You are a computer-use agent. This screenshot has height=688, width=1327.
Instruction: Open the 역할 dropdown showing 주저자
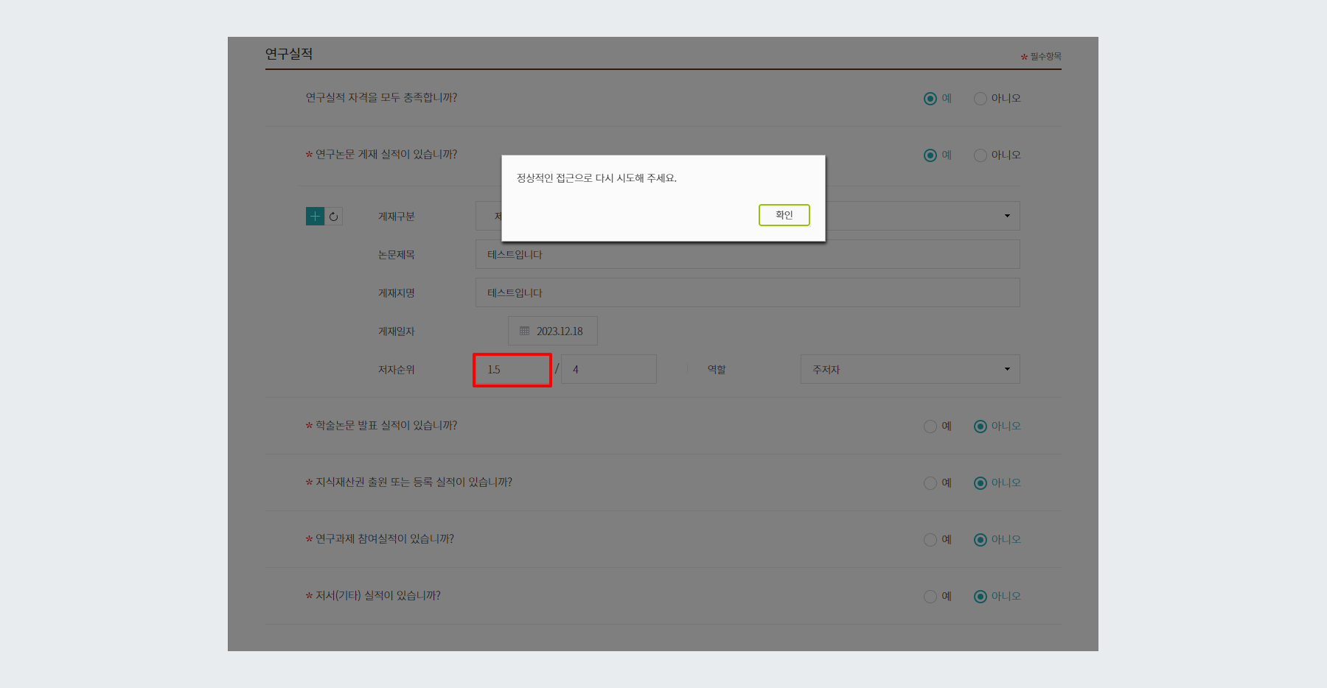[x=910, y=369]
